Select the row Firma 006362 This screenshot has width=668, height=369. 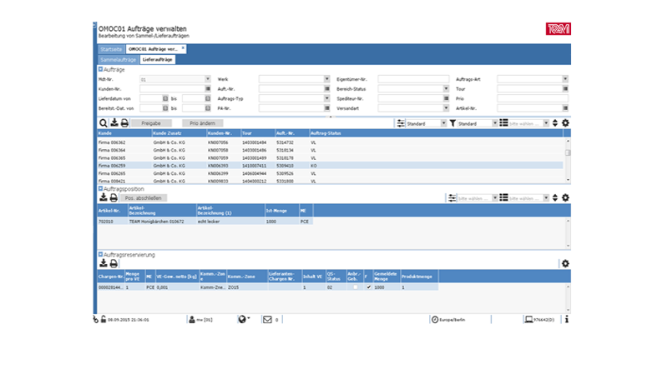[330, 142]
